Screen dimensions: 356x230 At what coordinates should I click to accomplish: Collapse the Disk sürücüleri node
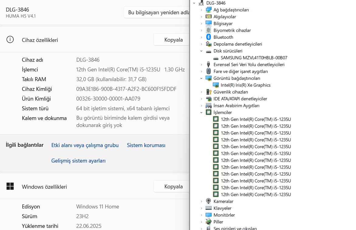201,51
